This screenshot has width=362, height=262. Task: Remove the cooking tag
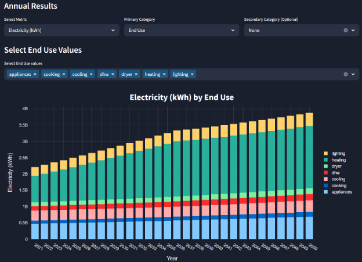[63, 74]
